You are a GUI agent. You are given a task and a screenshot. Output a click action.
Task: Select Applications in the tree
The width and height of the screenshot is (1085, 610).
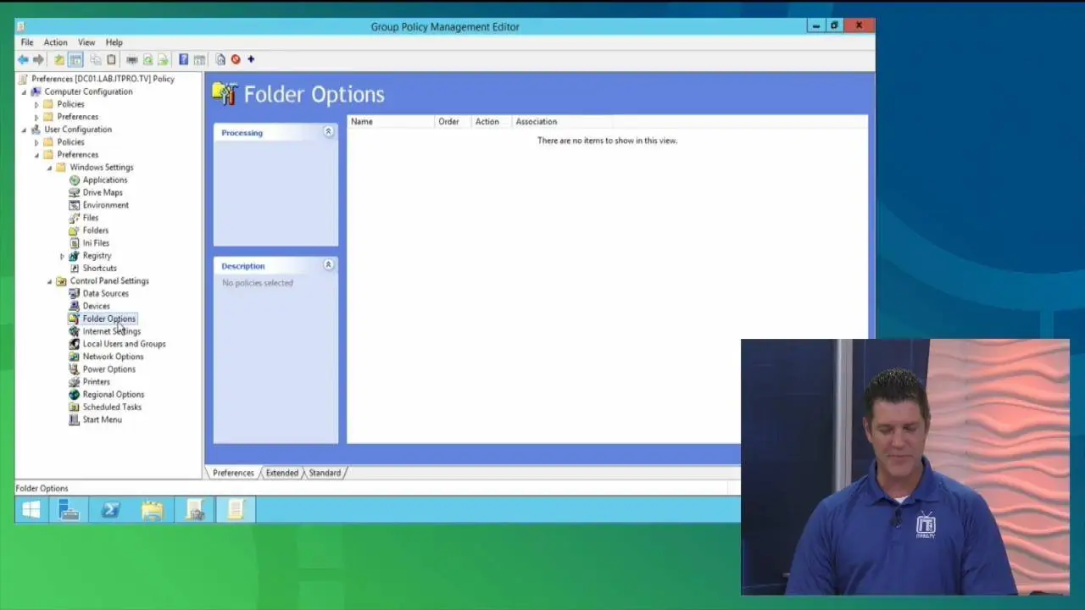[x=105, y=180]
